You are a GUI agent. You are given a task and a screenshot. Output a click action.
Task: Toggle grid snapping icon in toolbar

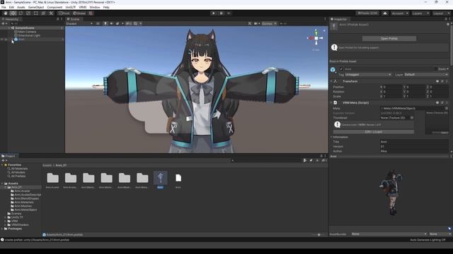(91, 13)
